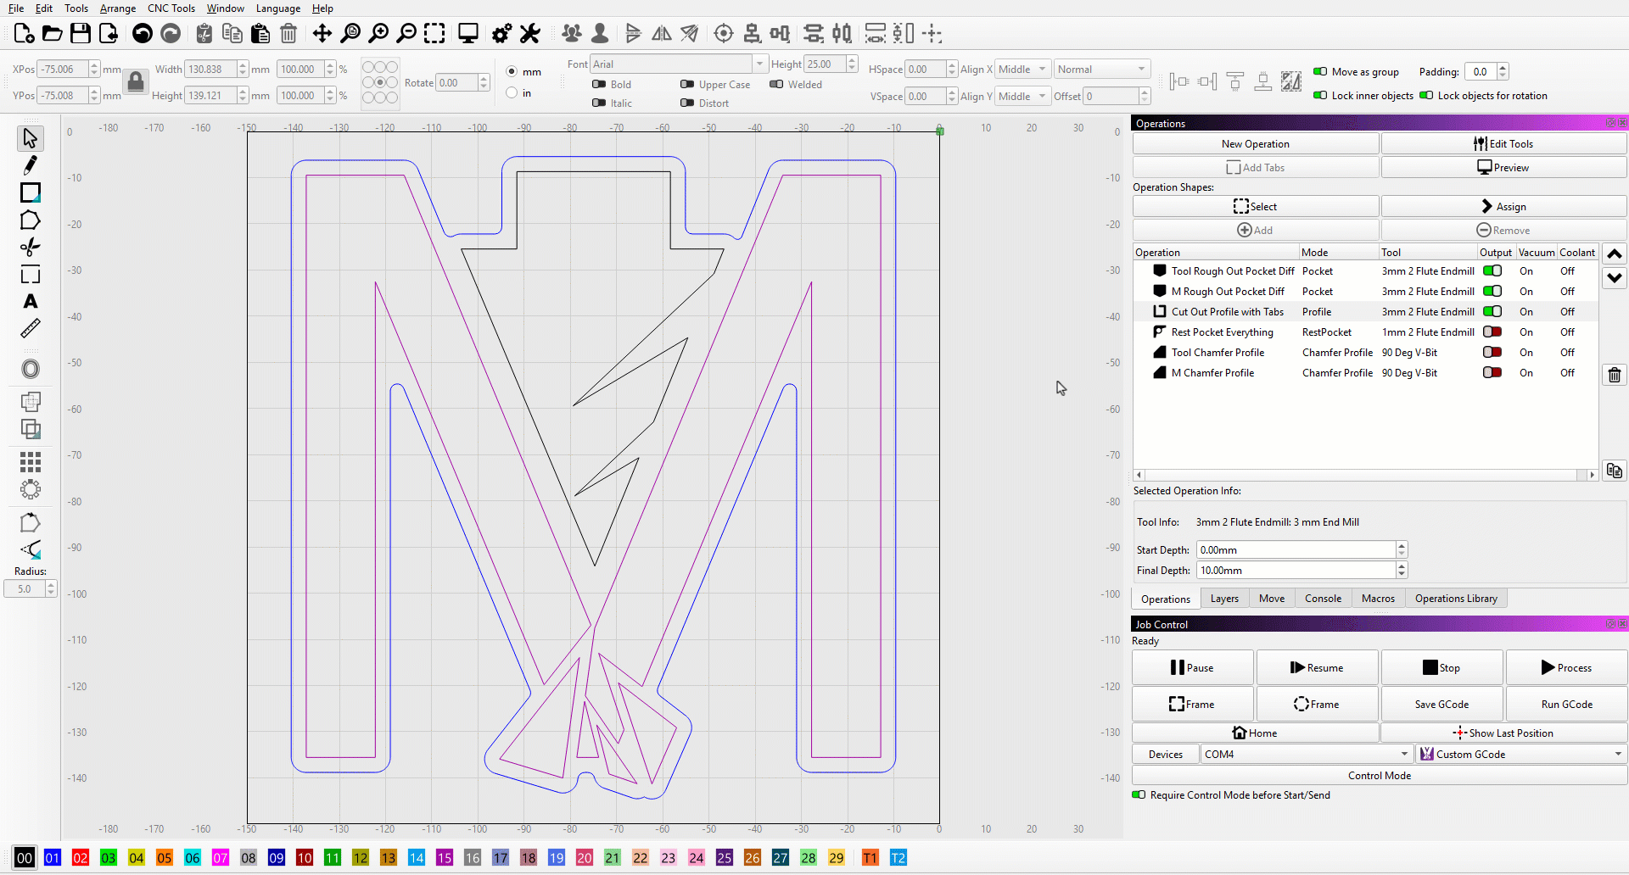Click the New Operation button

pos(1255,144)
